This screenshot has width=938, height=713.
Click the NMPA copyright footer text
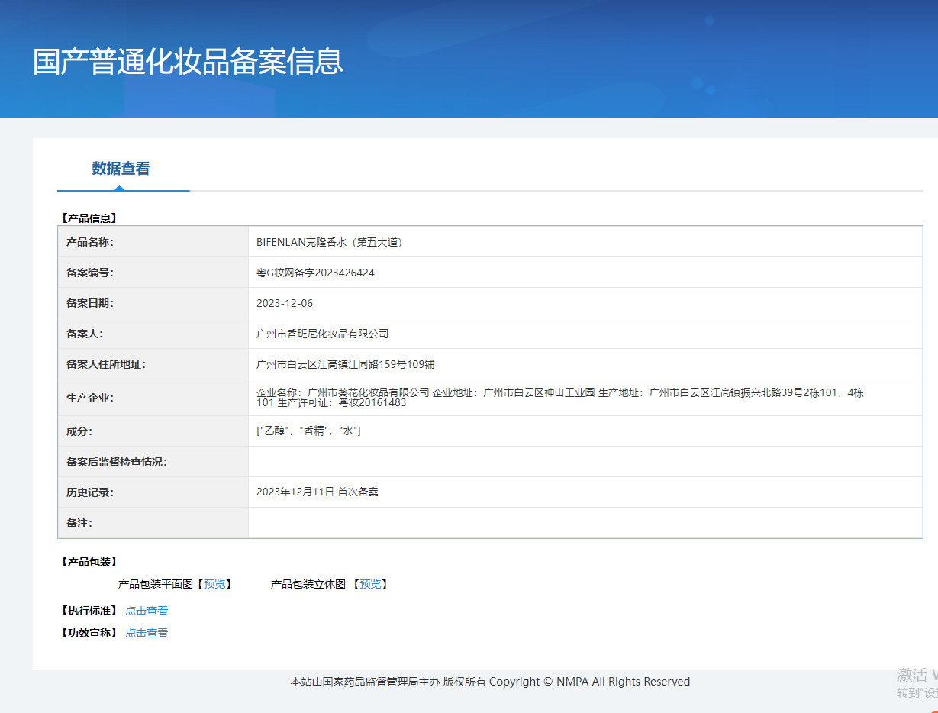[490, 682]
